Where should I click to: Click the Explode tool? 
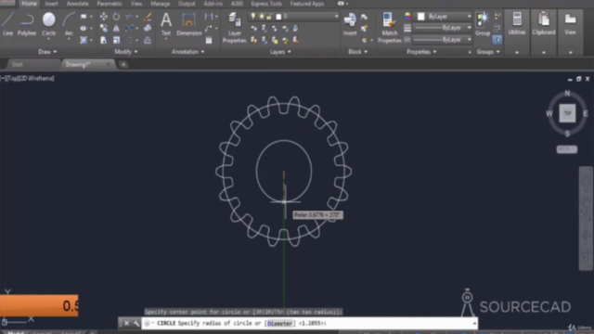(148, 29)
